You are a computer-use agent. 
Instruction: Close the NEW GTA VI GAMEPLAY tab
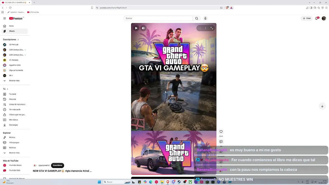click(x=29, y=3)
